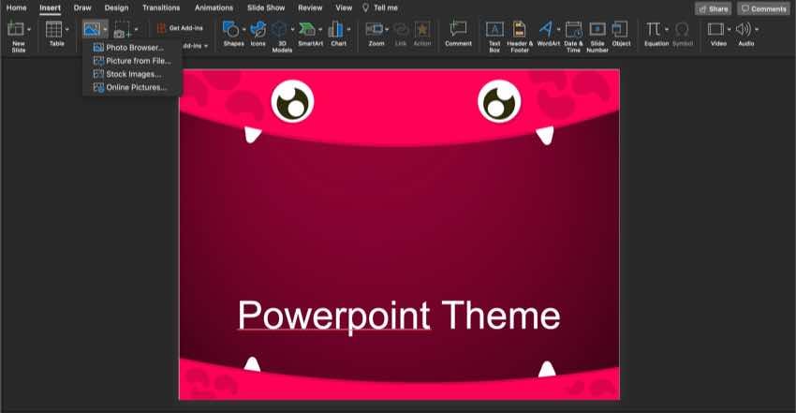Viewport: 796px width, 413px height.
Task: Click the Slide Number icon
Action: [597, 29]
